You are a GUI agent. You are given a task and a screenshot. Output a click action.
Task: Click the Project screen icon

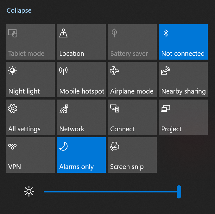(x=166, y=108)
